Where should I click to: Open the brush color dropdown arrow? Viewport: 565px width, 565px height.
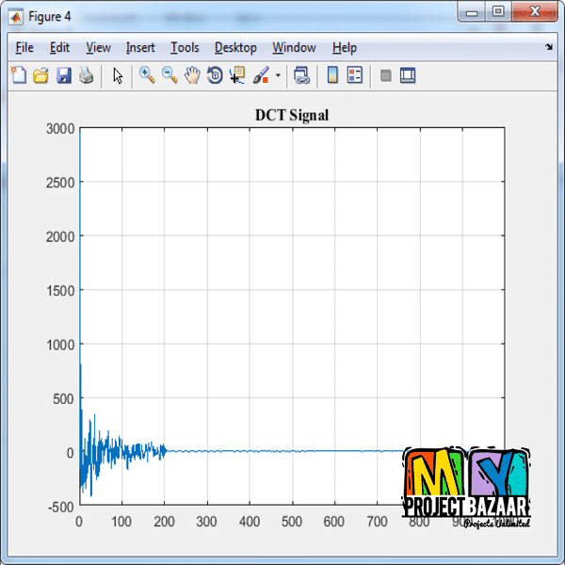click(x=278, y=75)
